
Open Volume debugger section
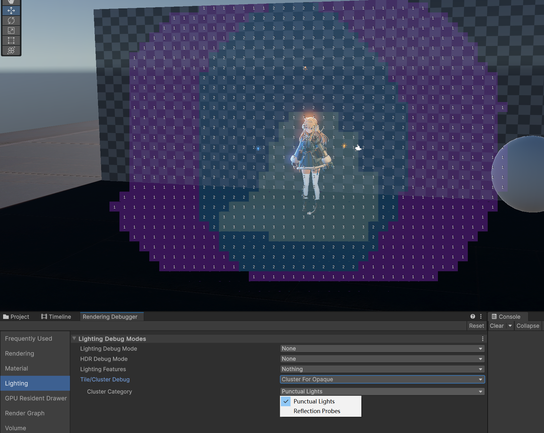(x=35, y=428)
